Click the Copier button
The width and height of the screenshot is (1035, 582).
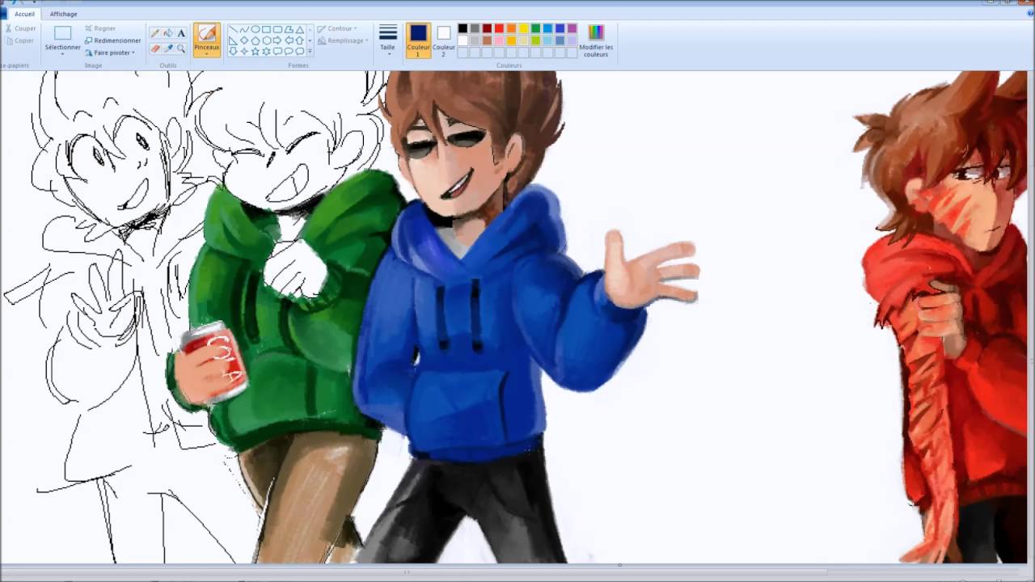[x=19, y=40]
